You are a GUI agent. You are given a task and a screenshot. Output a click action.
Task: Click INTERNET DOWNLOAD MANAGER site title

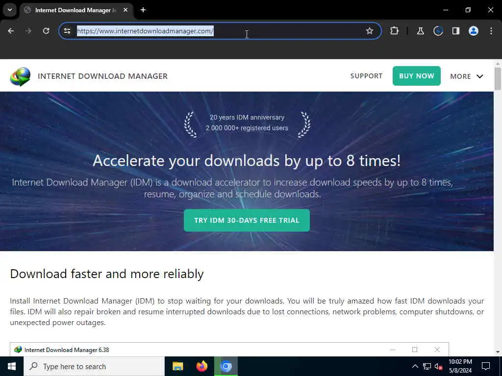[x=103, y=76]
